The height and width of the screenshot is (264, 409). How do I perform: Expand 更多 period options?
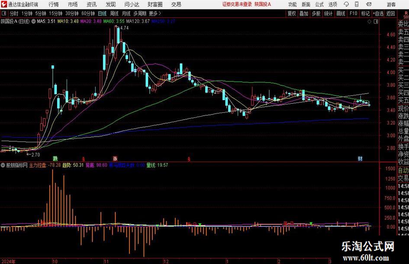(155, 13)
